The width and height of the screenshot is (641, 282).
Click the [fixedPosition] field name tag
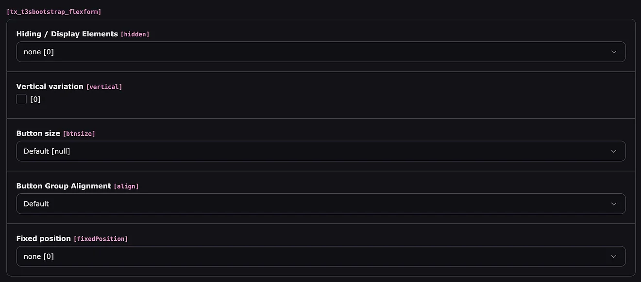[x=101, y=239]
